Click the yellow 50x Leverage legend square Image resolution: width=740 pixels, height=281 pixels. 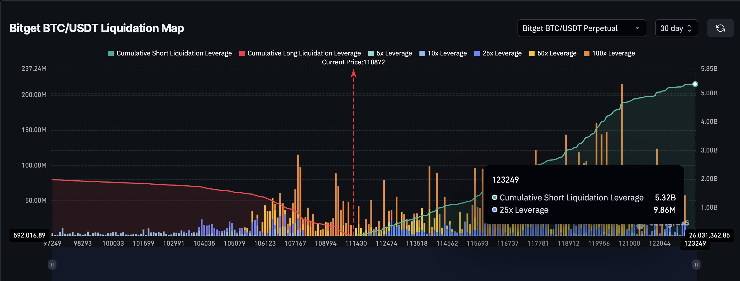pyautogui.click(x=532, y=54)
